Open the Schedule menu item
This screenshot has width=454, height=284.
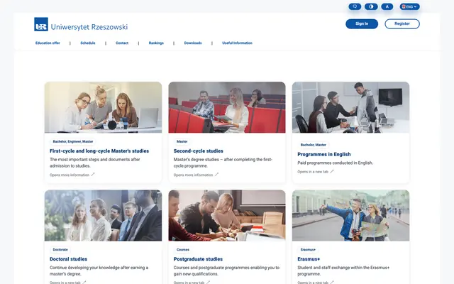point(88,43)
